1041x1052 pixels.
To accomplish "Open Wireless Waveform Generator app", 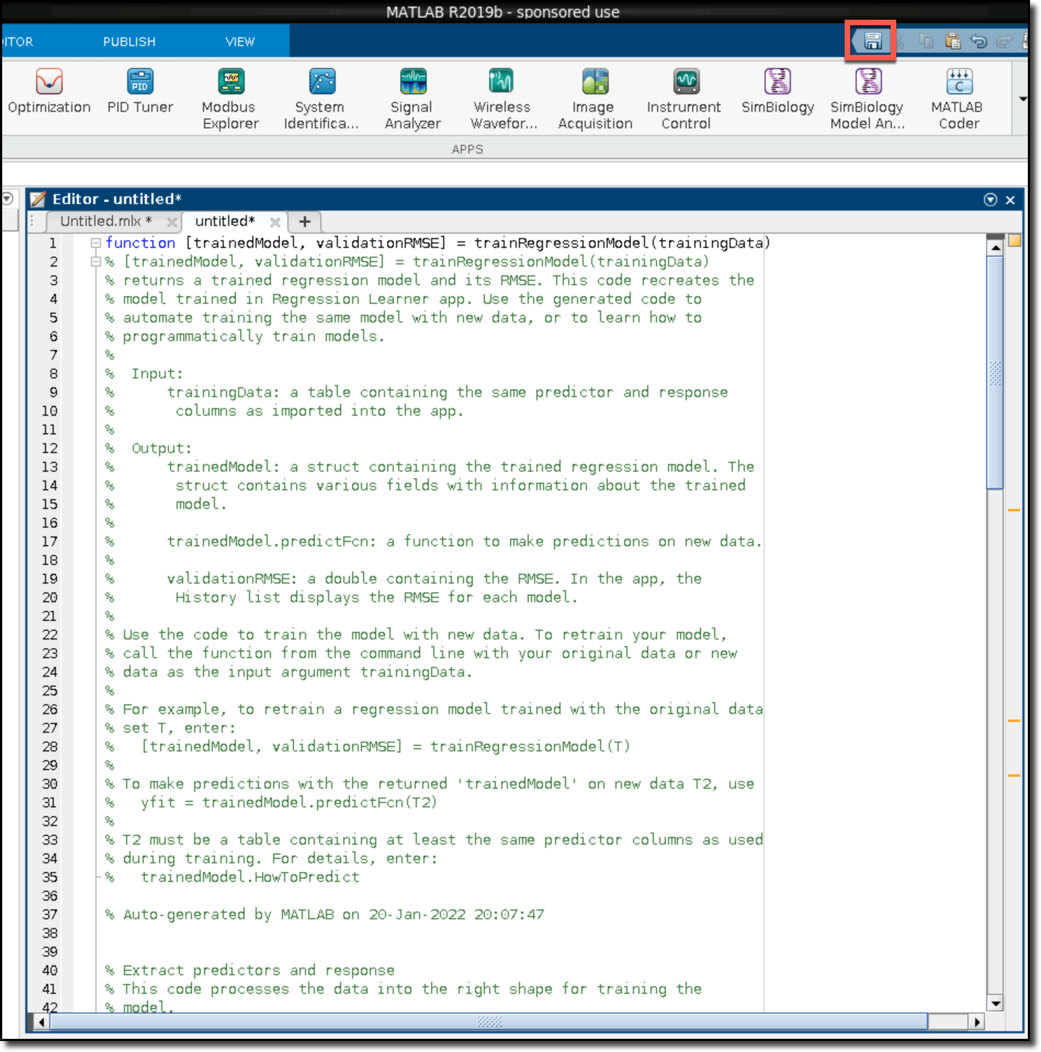I will (x=503, y=99).
